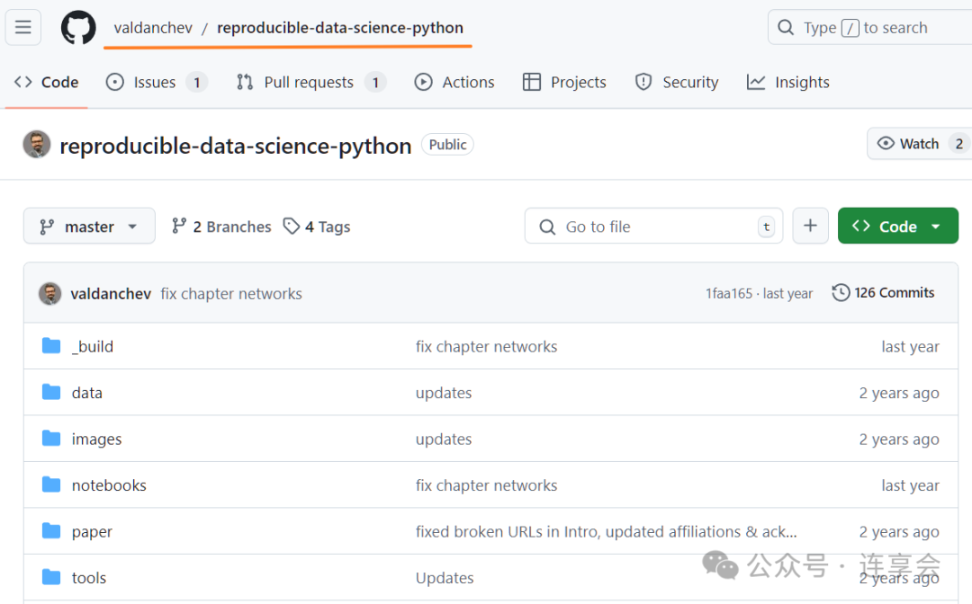The width and height of the screenshot is (972, 604).
Task: Click the repository owner avatar
Action: pyautogui.click(x=37, y=145)
